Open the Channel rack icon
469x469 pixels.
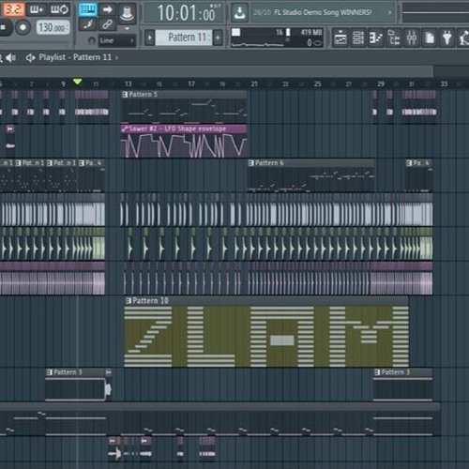pyautogui.click(x=358, y=38)
